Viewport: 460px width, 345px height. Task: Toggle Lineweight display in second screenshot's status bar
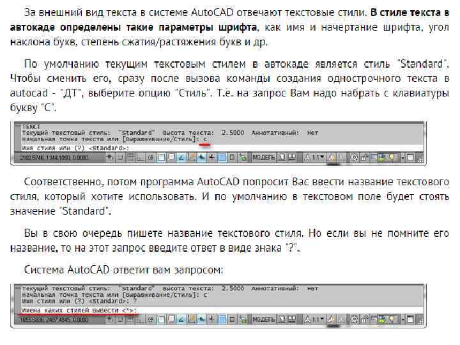pyautogui.click(x=212, y=319)
